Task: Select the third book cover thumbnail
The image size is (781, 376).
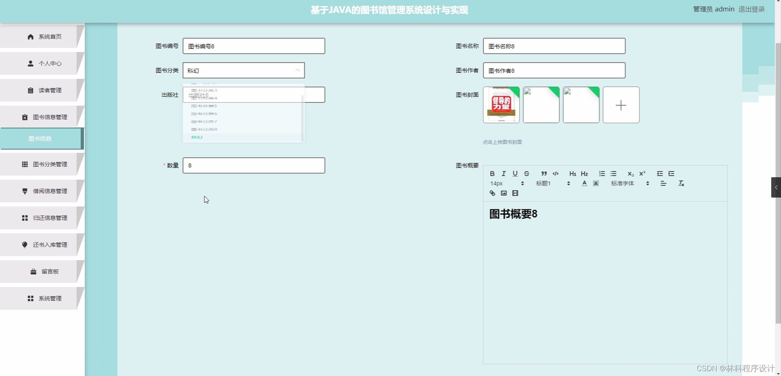Action: coord(581,105)
